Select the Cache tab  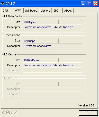pyautogui.click(x=17, y=10)
